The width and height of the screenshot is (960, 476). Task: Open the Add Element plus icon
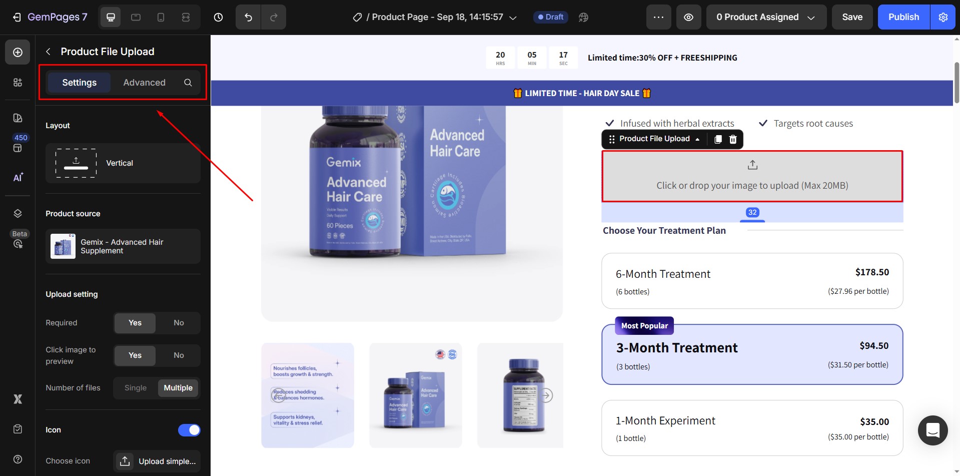point(18,52)
